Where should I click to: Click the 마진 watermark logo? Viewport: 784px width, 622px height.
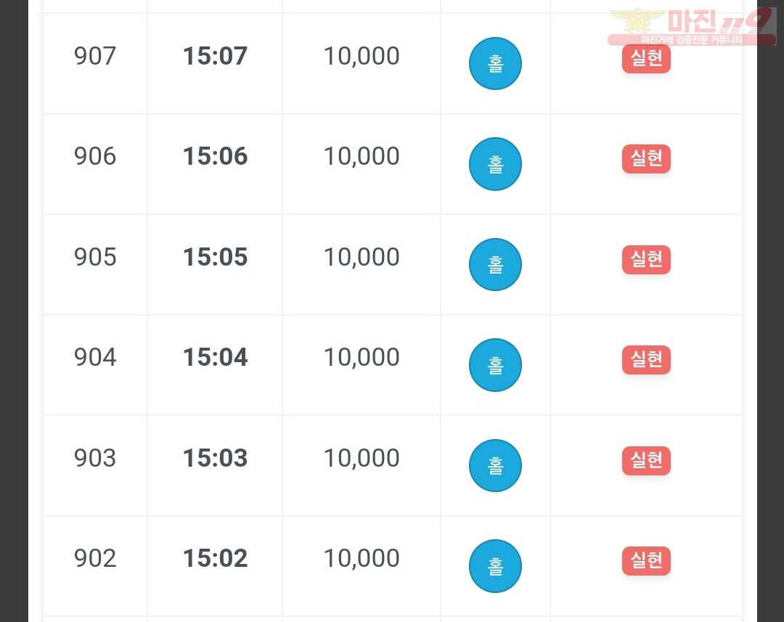point(692,26)
